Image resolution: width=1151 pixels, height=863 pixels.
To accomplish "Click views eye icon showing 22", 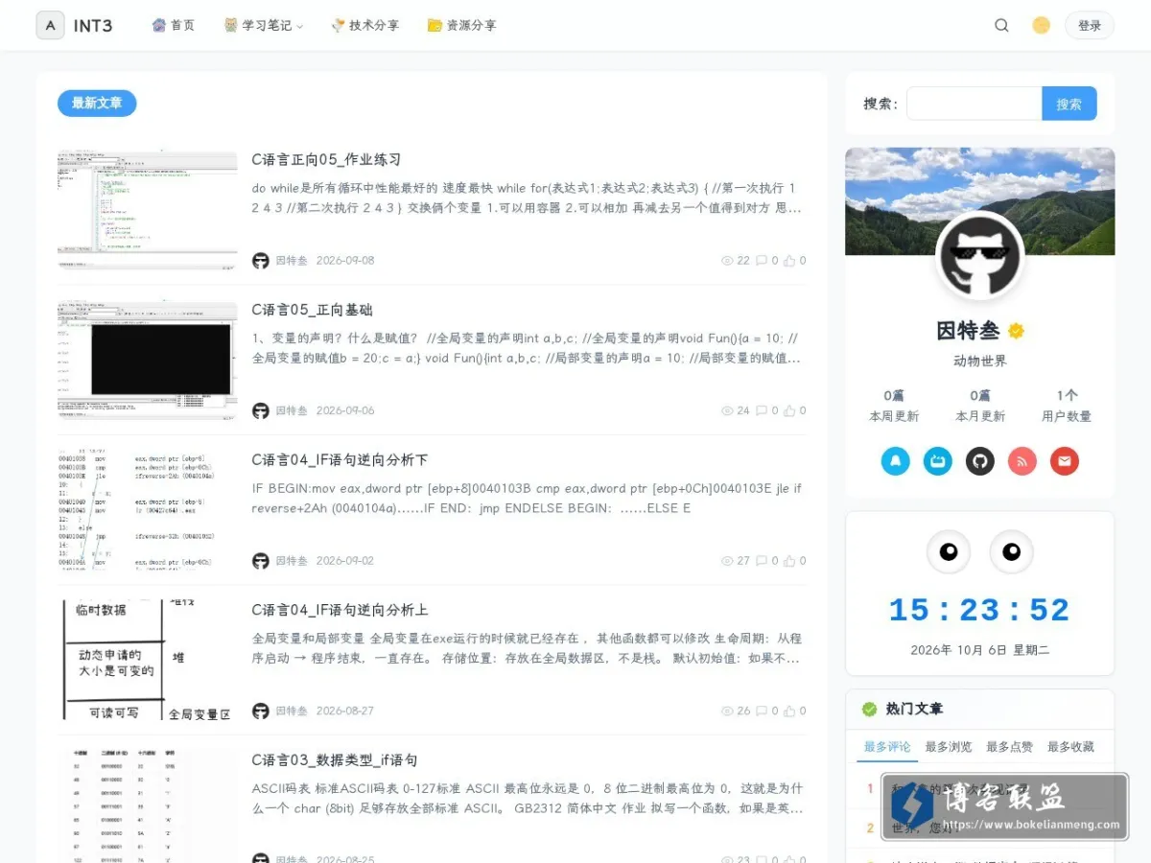I will click(727, 261).
